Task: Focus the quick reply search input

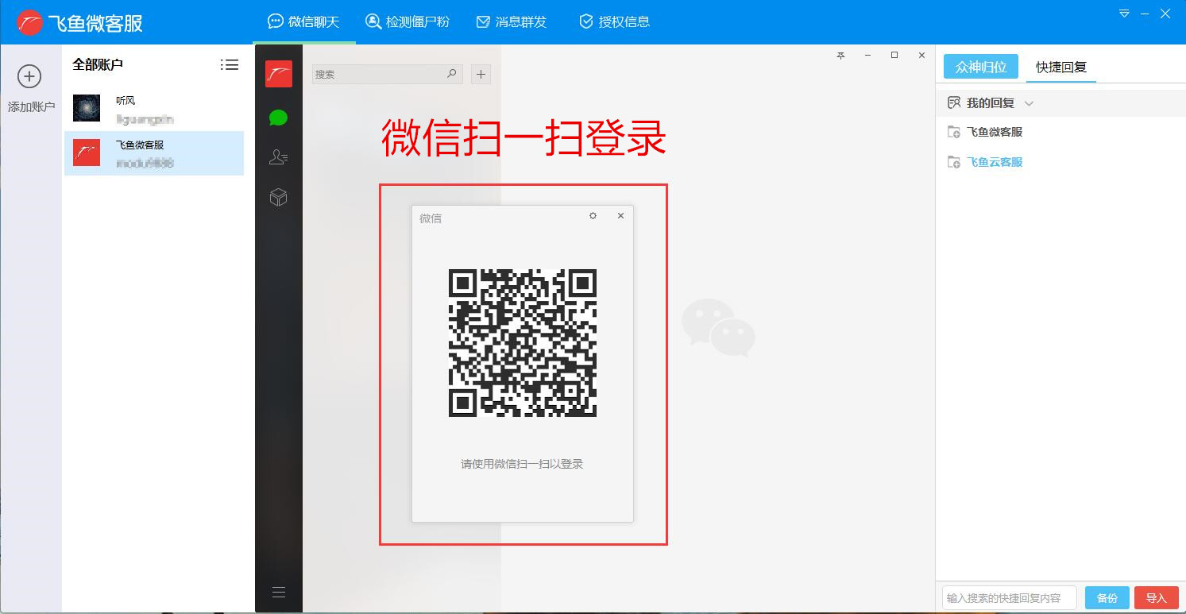Action: tap(1010, 598)
